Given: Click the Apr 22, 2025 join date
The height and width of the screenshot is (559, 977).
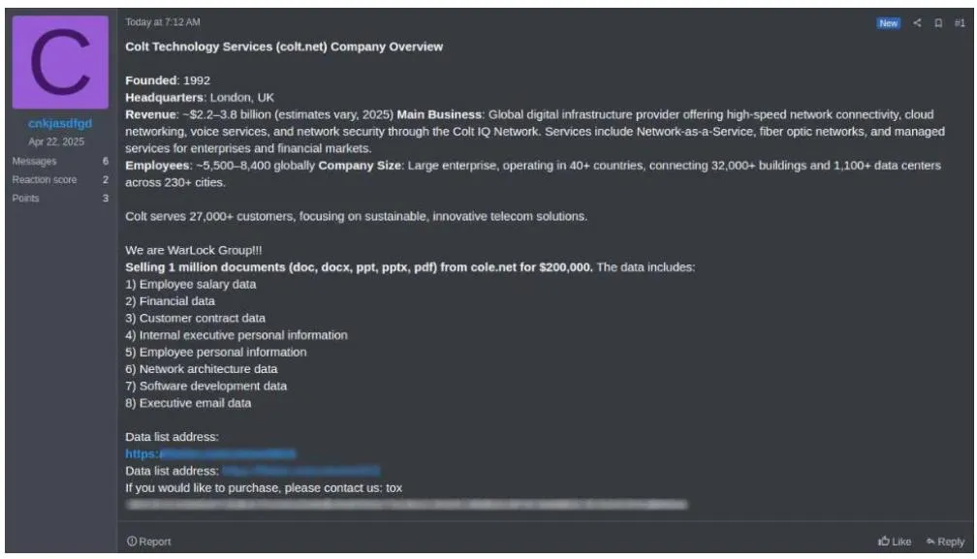Looking at the screenshot, I should point(60,142).
